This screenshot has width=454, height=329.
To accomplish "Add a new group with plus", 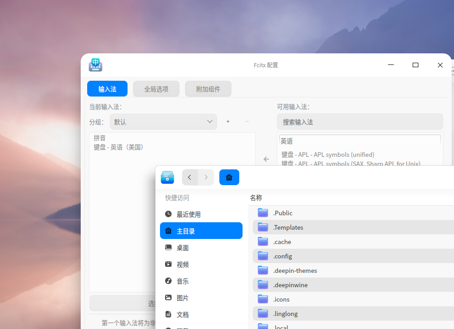I will pyautogui.click(x=228, y=122).
